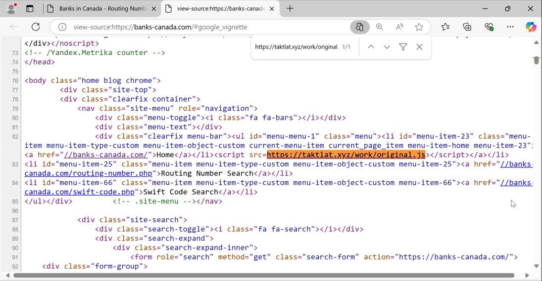Go to previous find result arrow
542x281 pixels.
pos(371,47)
